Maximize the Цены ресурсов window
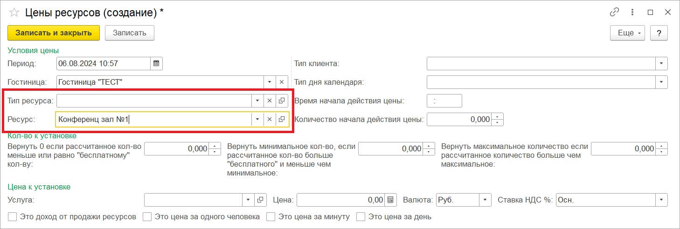Screen dimensions: 680x229 click(651, 13)
